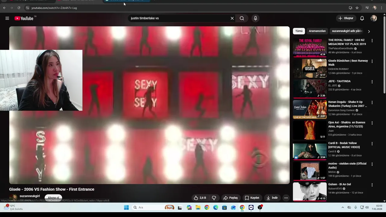This screenshot has width=386, height=217.
Task: Open JEFE - TAHTINDA thumbnail
Action: (x=310, y=89)
